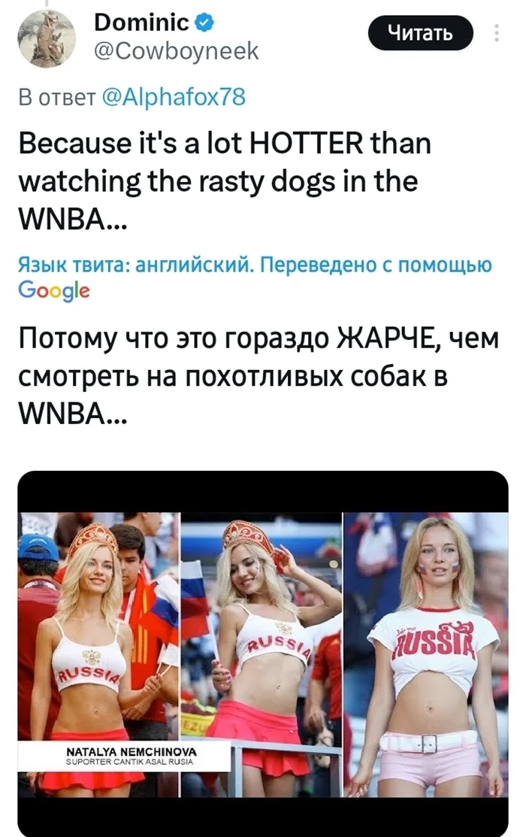Click the "HOTTER" word in the tweet
This screenshot has width=526, height=837.
click(x=307, y=144)
